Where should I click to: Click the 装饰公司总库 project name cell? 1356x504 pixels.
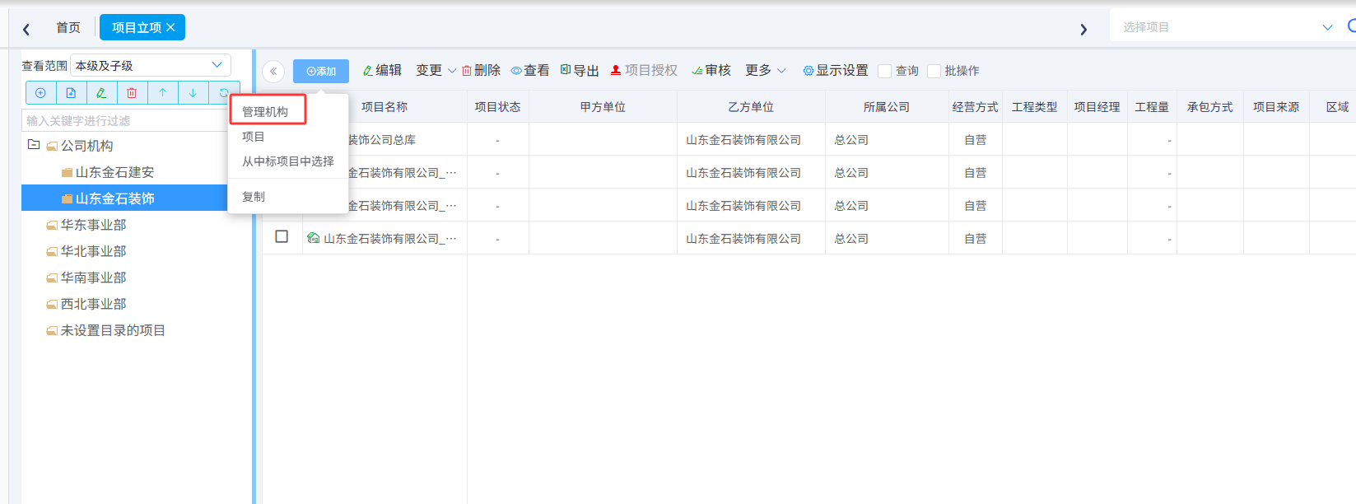[381, 140]
